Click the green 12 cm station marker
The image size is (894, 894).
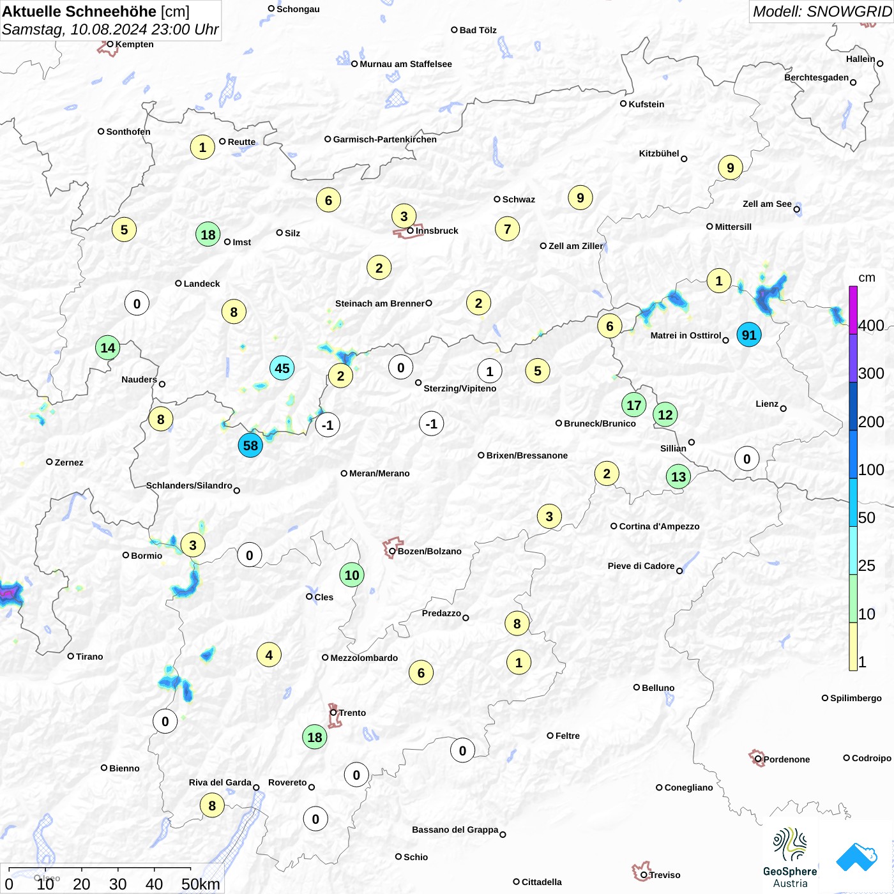coord(665,414)
